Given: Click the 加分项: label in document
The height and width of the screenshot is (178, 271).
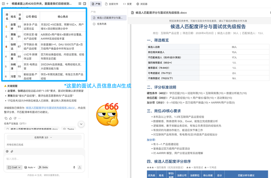Looking at the screenshot, I should 151,140.
